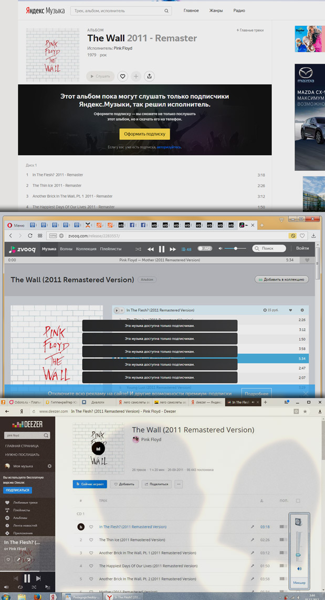Add Yandex album to playlist with plus

click(x=136, y=76)
